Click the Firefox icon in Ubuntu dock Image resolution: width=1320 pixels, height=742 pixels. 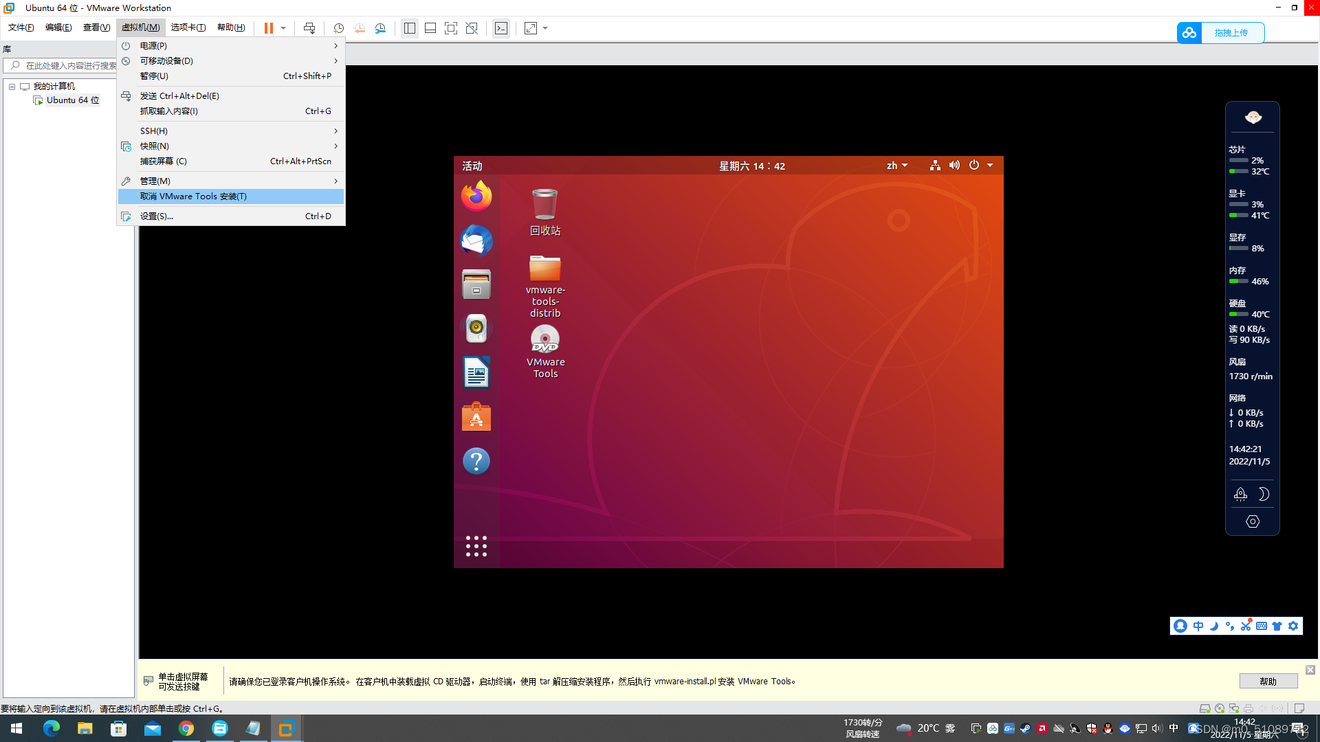[476, 196]
